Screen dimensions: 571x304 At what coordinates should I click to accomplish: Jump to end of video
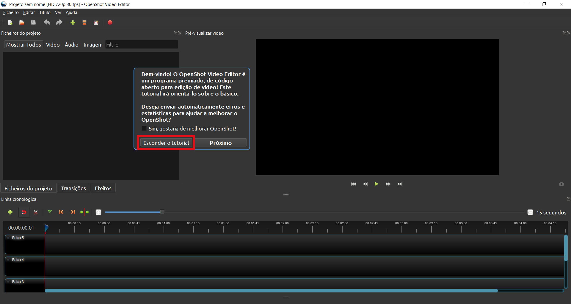click(x=400, y=184)
